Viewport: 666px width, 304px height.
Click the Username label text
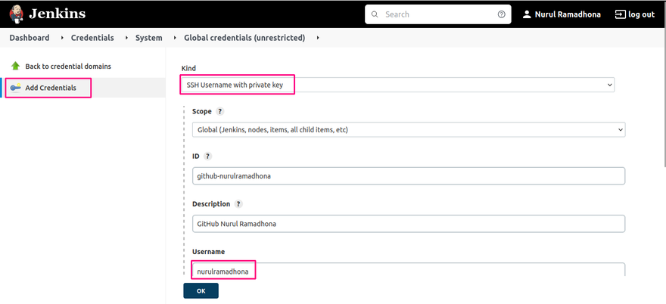pos(209,252)
